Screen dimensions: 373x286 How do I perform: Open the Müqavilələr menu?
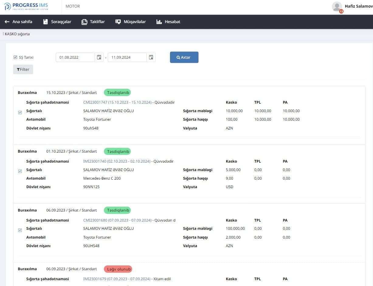coord(135,22)
